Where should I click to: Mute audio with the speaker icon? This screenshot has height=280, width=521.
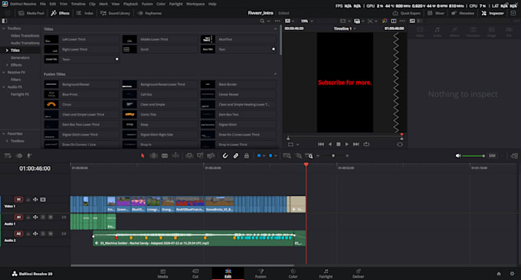pos(458,155)
